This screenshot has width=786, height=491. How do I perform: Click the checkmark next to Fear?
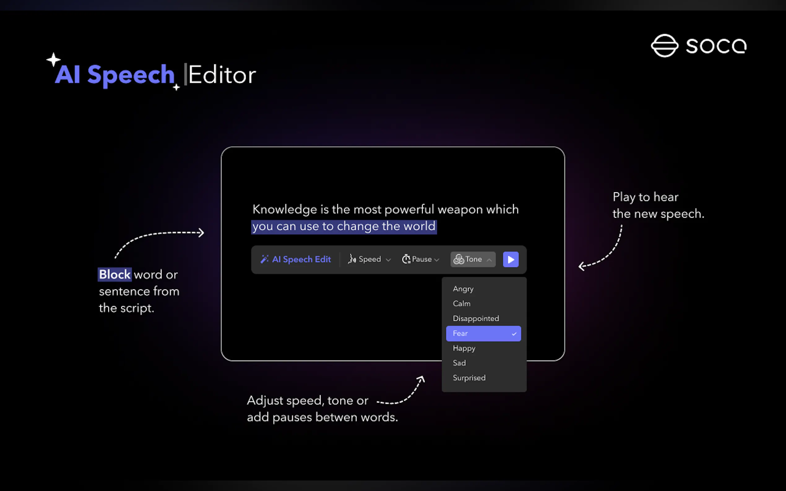coord(514,334)
